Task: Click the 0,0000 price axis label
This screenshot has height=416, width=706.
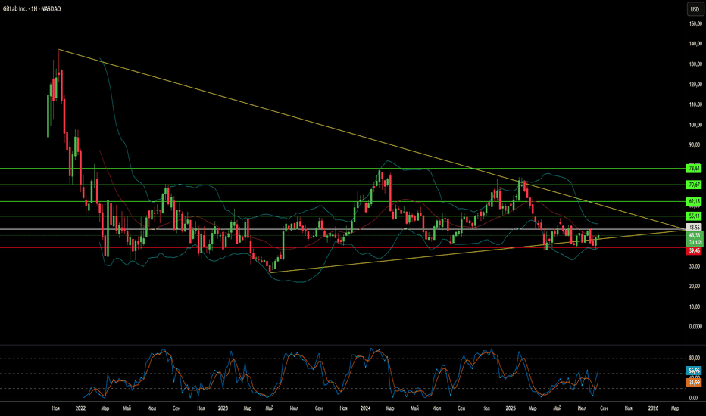Action: click(695, 327)
